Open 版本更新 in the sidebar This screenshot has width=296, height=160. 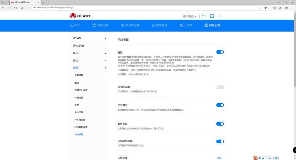[79, 46]
